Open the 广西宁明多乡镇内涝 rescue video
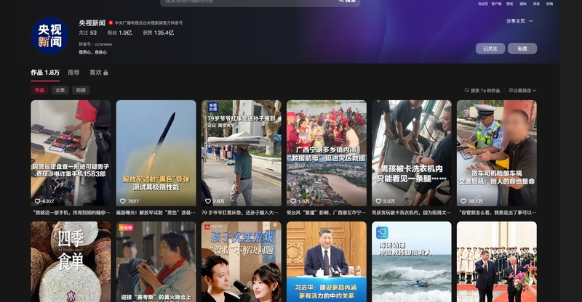This screenshot has width=582, height=302. click(x=326, y=153)
